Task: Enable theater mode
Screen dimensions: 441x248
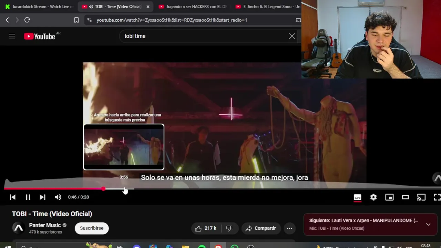Action: (x=405, y=197)
